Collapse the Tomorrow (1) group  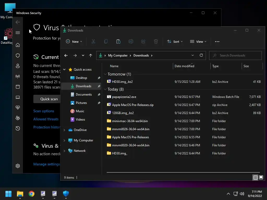point(105,74)
